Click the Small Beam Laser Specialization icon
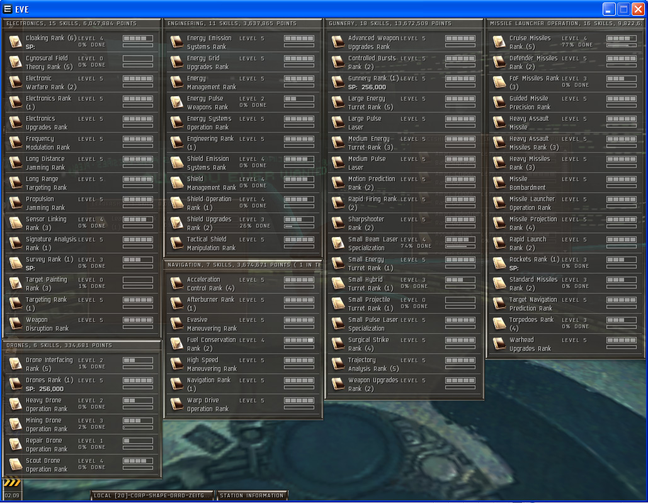Image resolution: width=648 pixels, height=503 pixels. coord(338,243)
